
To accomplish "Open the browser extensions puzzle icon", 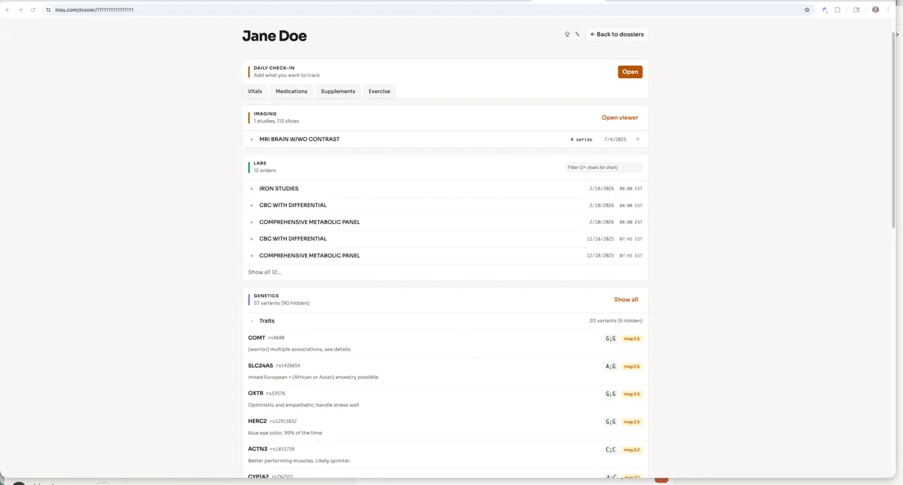I will click(838, 10).
